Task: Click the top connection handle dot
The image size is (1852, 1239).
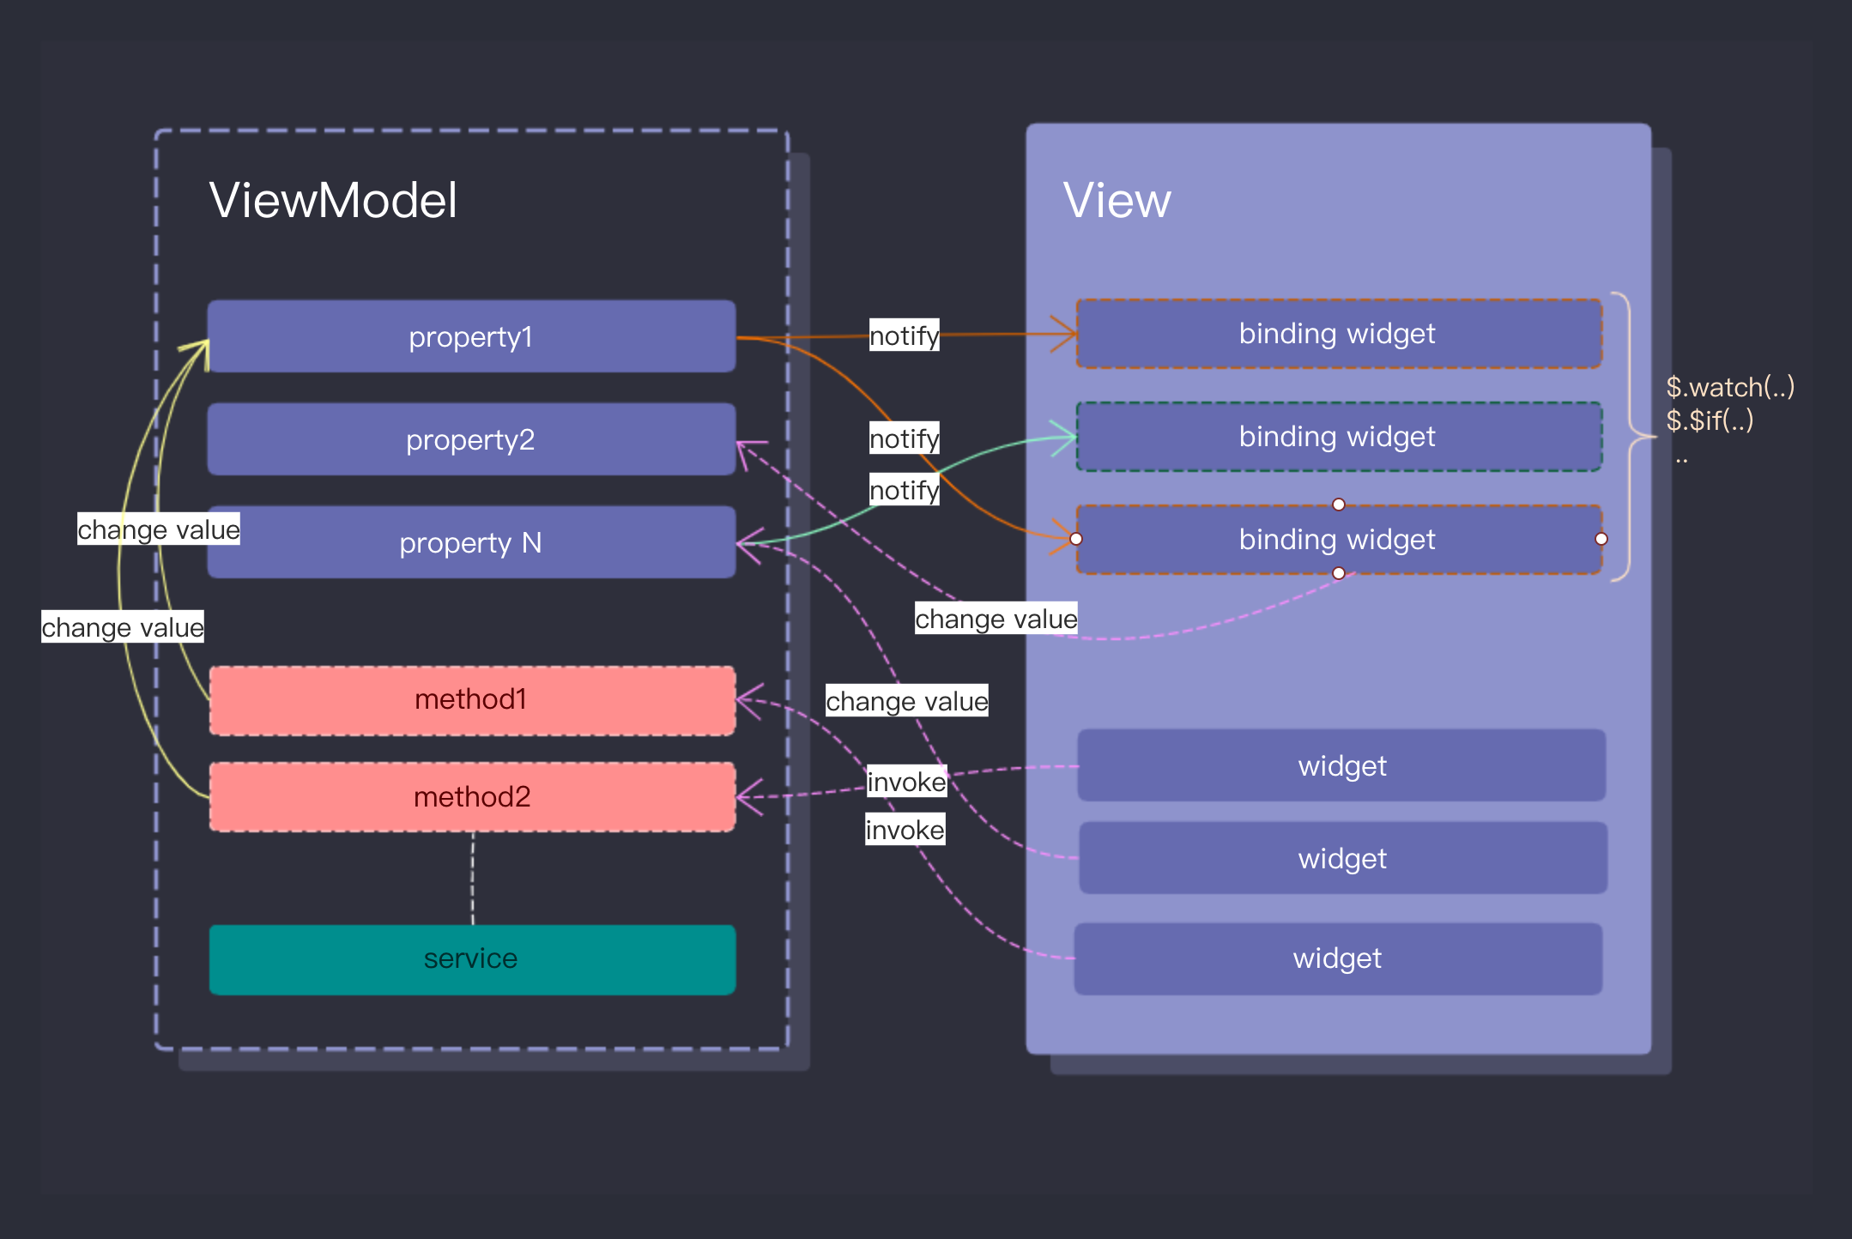Action: pyautogui.click(x=1338, y=505)
